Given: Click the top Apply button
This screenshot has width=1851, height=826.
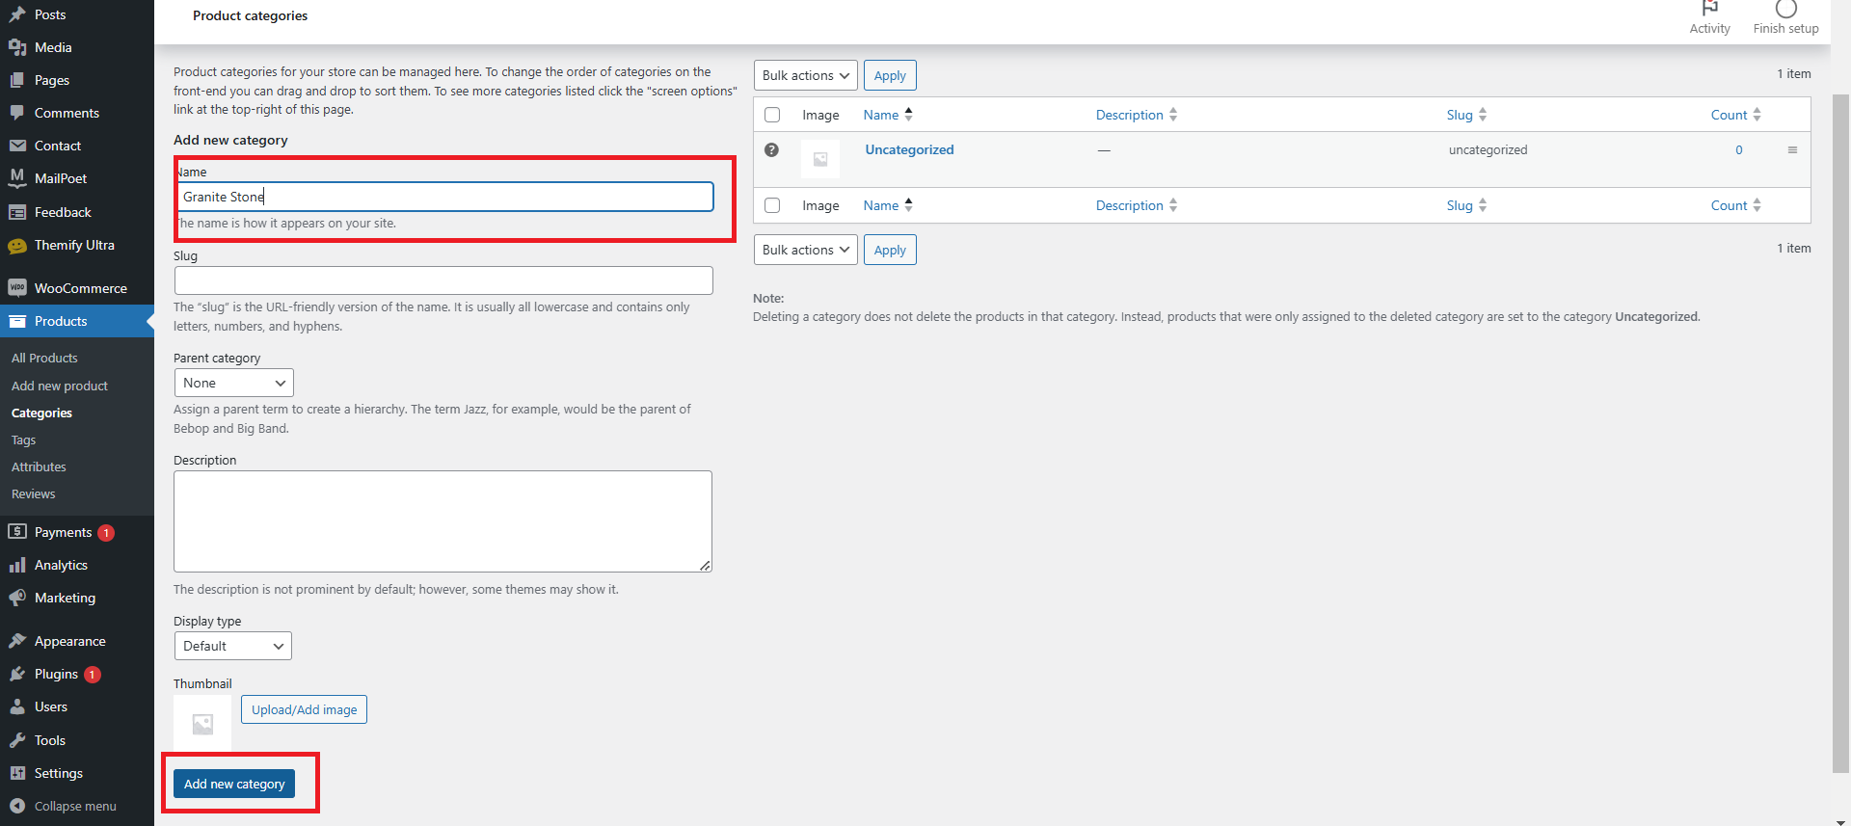Looking at the screenshot, I should (x=890, y=75).
